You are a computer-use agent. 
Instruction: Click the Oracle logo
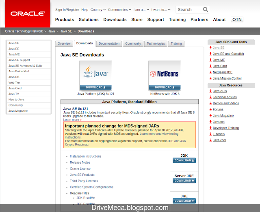coord(28,13)
